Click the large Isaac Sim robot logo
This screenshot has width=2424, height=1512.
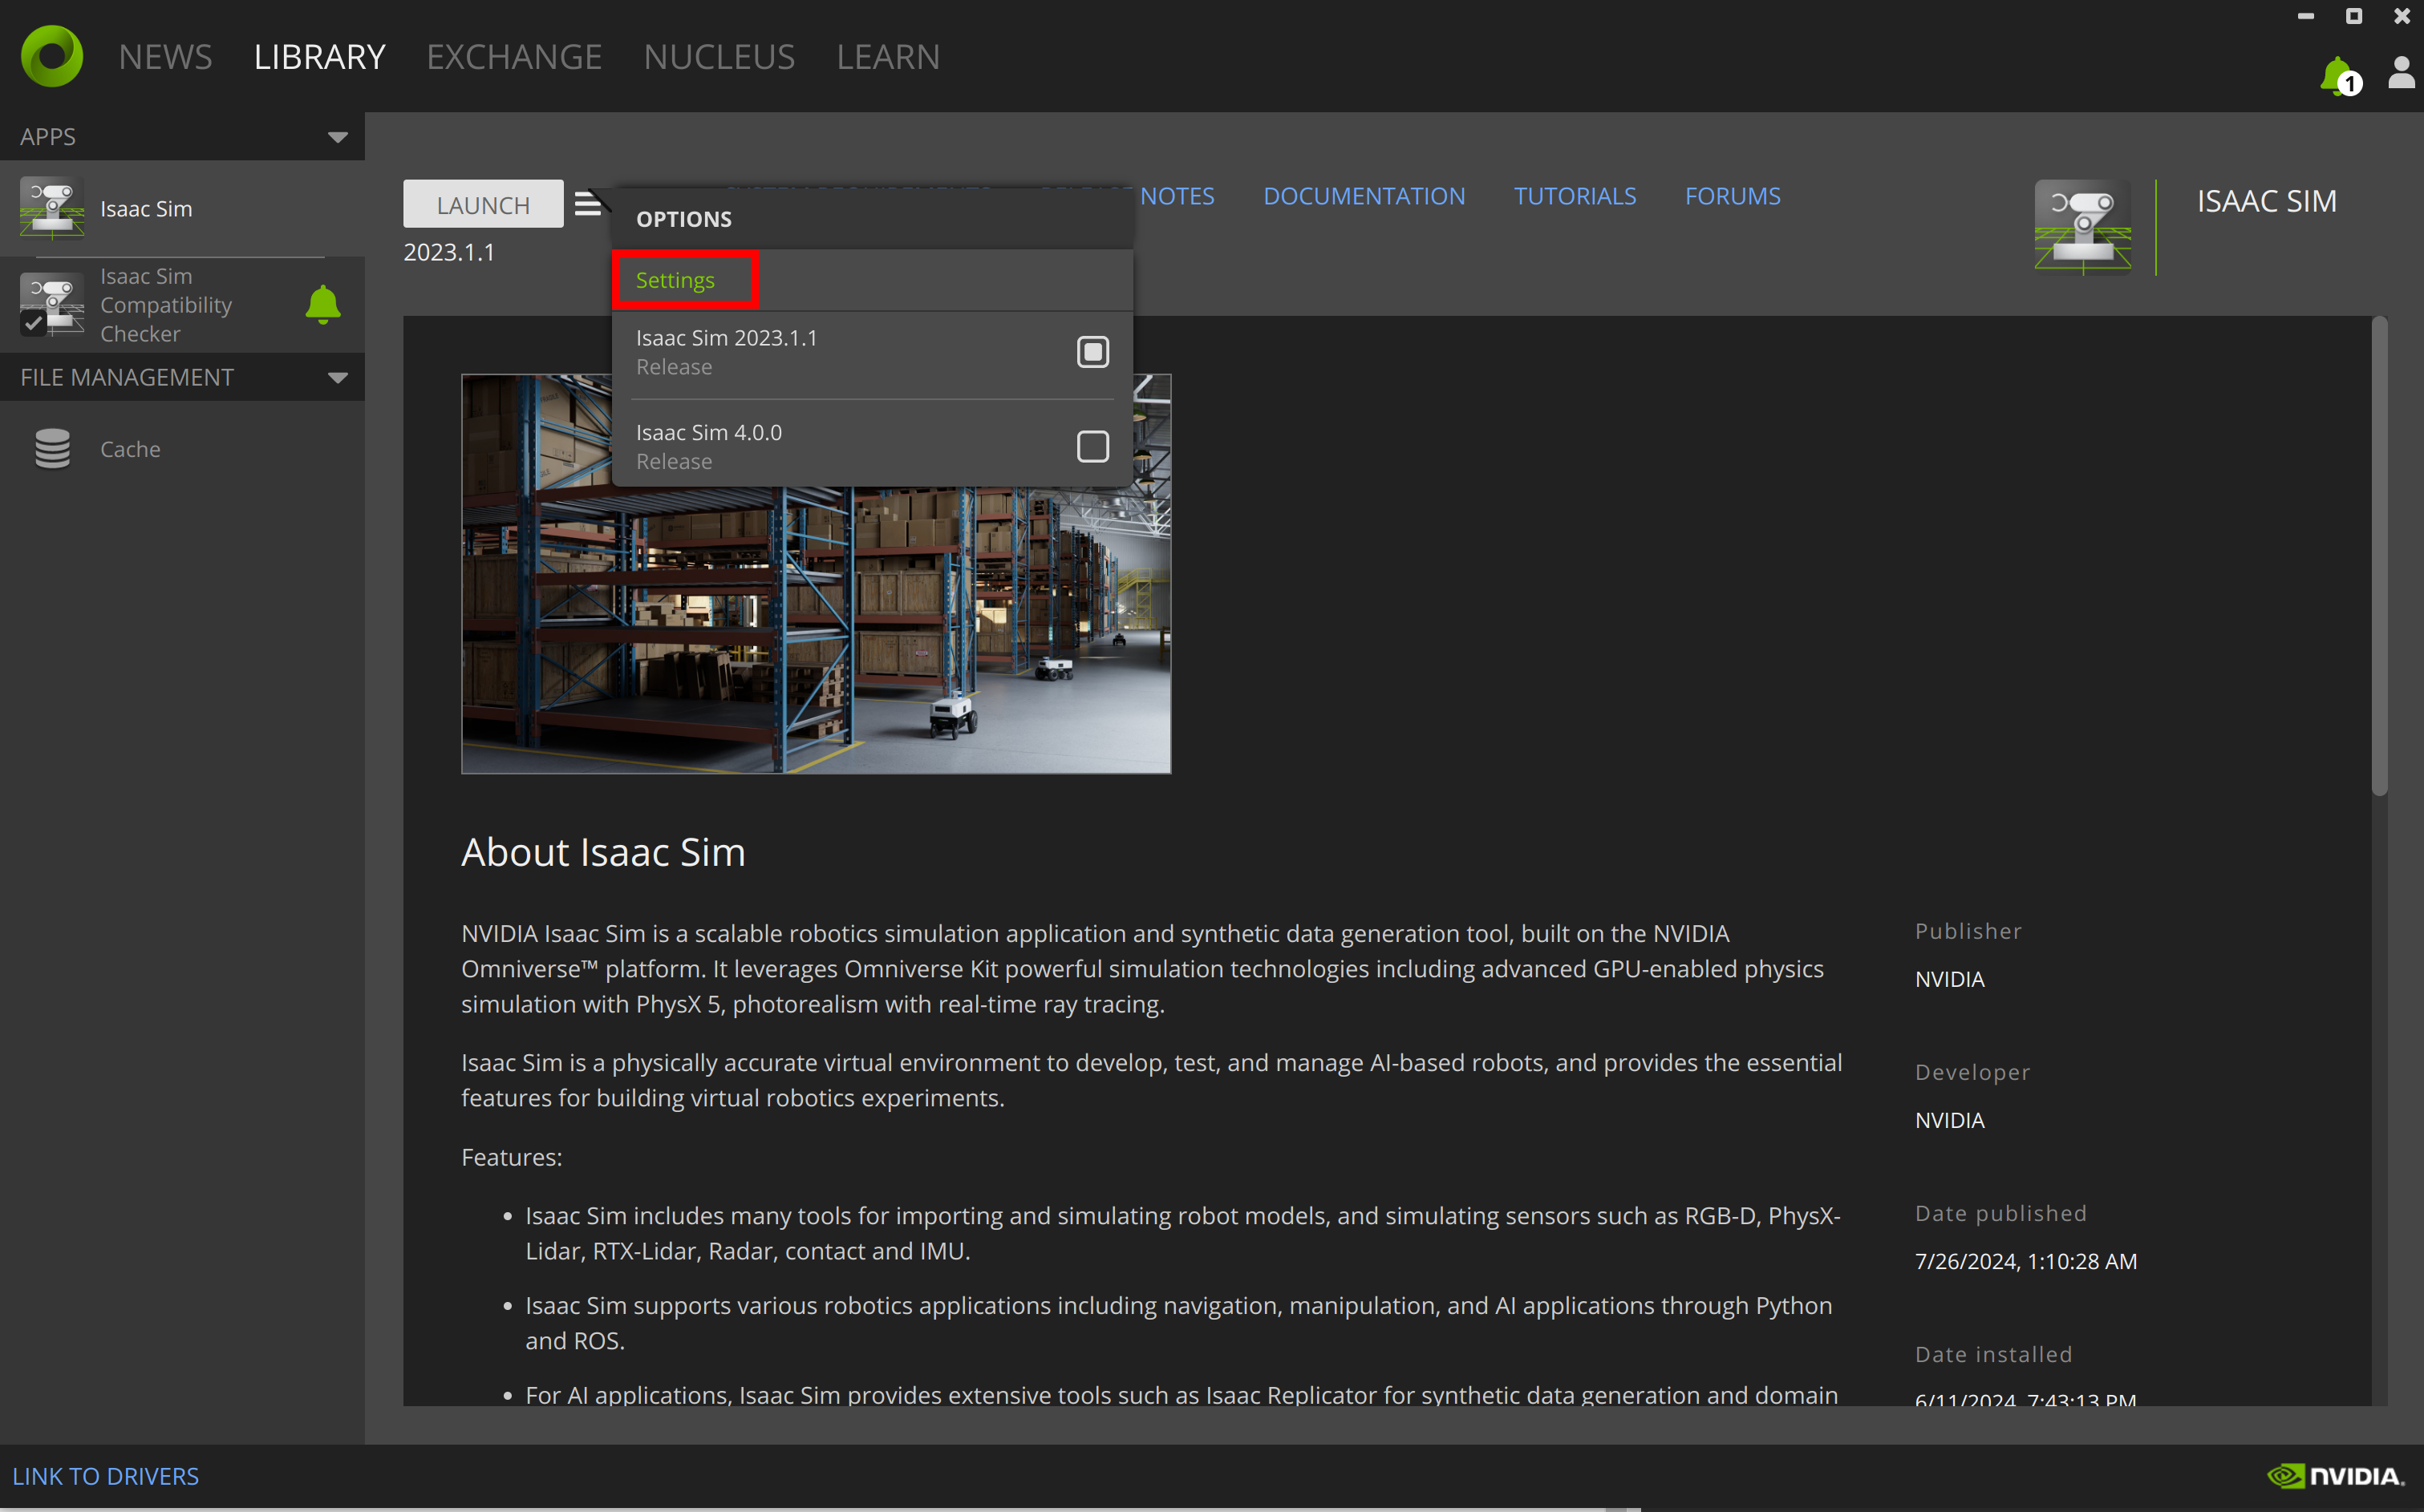click(2083, 226)
